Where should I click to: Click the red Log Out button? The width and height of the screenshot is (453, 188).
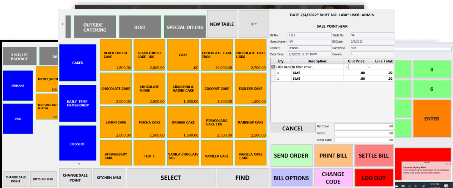coord(373,178)
